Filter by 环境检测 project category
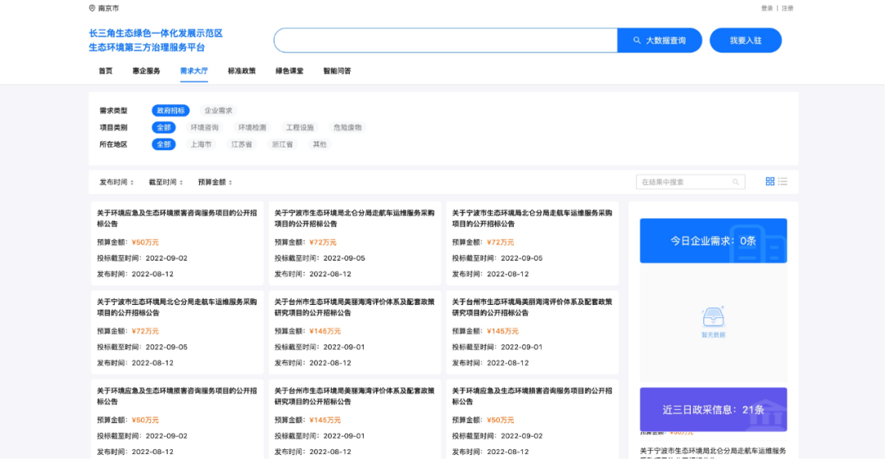 252,128
